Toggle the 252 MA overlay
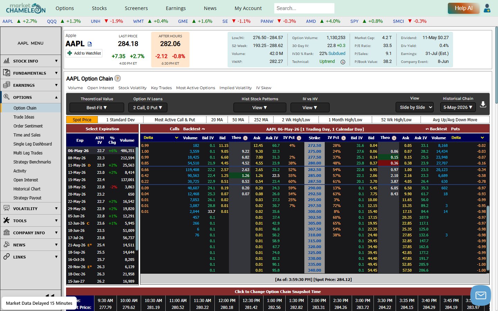The image size is (498, 311). [261, 120]
